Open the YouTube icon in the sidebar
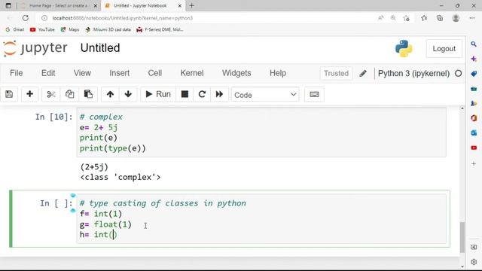Viewport: 482px width, 271px height. click(x=474, y=148)
